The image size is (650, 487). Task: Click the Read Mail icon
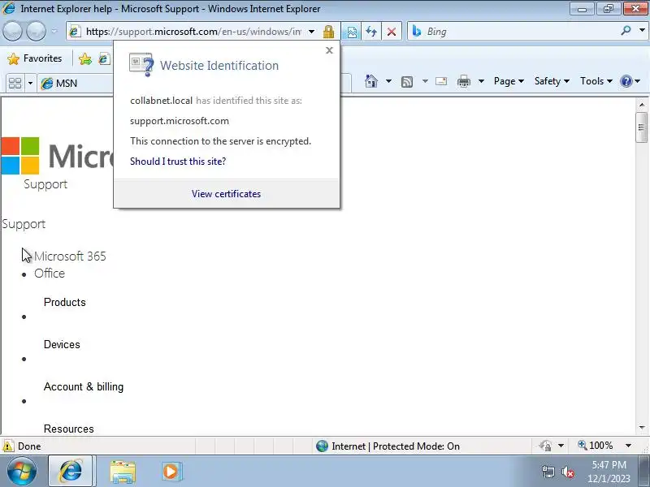pyautogui.click(x=441, y=81)
